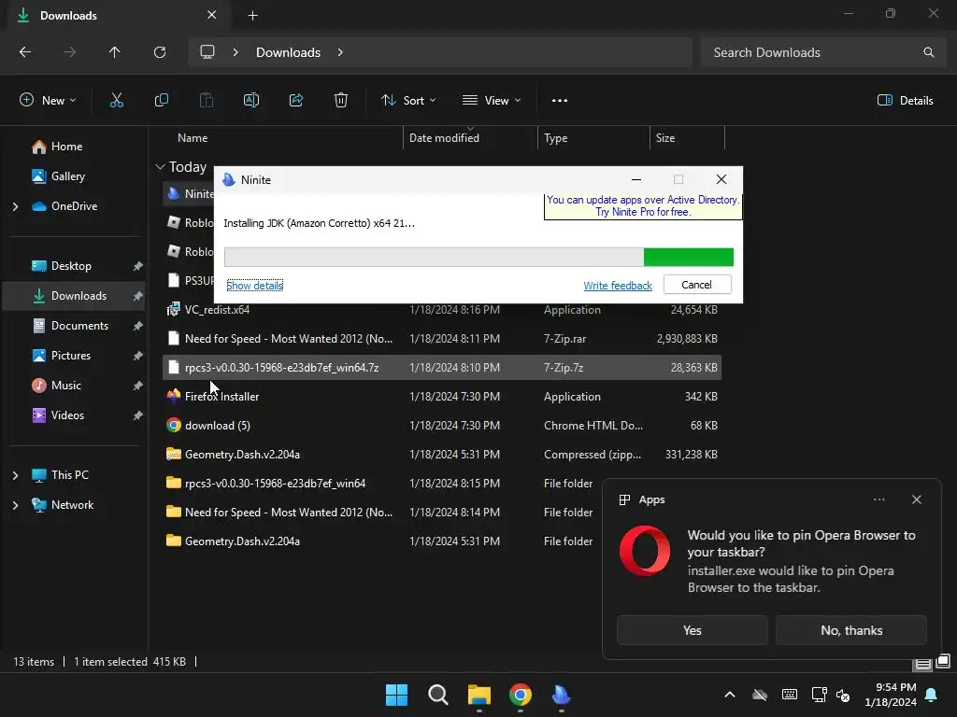Open clock showing 9:54 PM
This screenshot has height=717, width=957.
891,695
